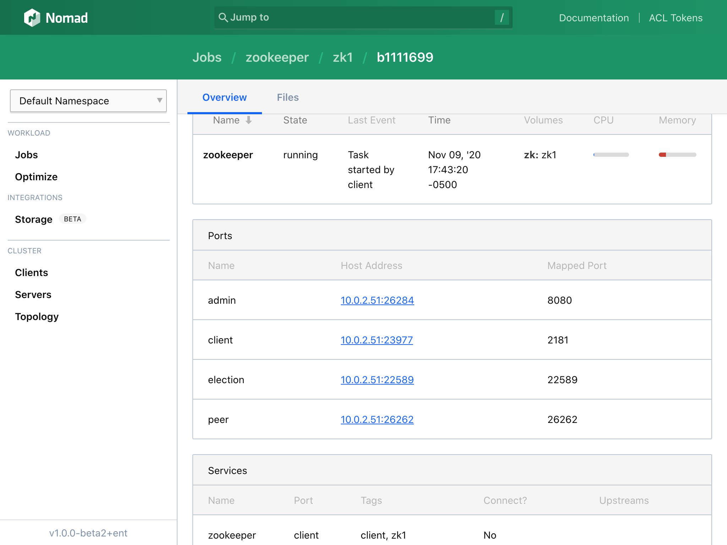Click the Optimize workload icon
This screenshot has height=545, width=727.
point(36,177)
